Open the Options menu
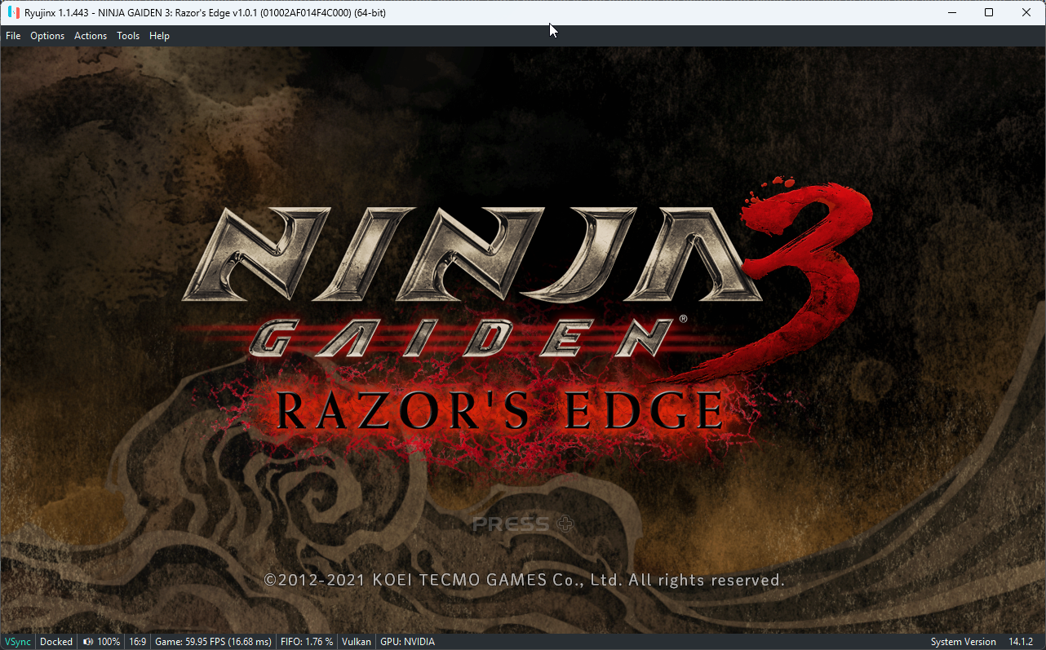1046x650 pixels. tap(47, 35)
